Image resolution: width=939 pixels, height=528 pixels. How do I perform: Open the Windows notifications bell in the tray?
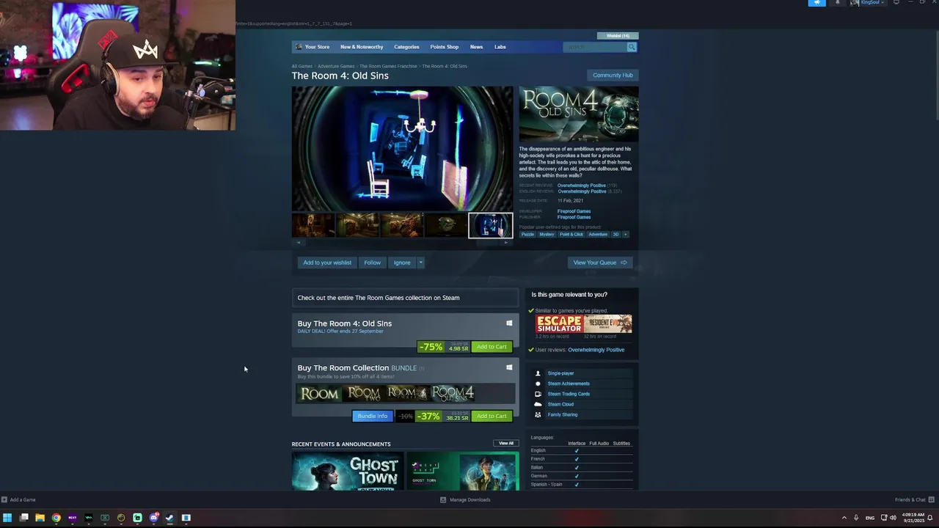(929, 518)
